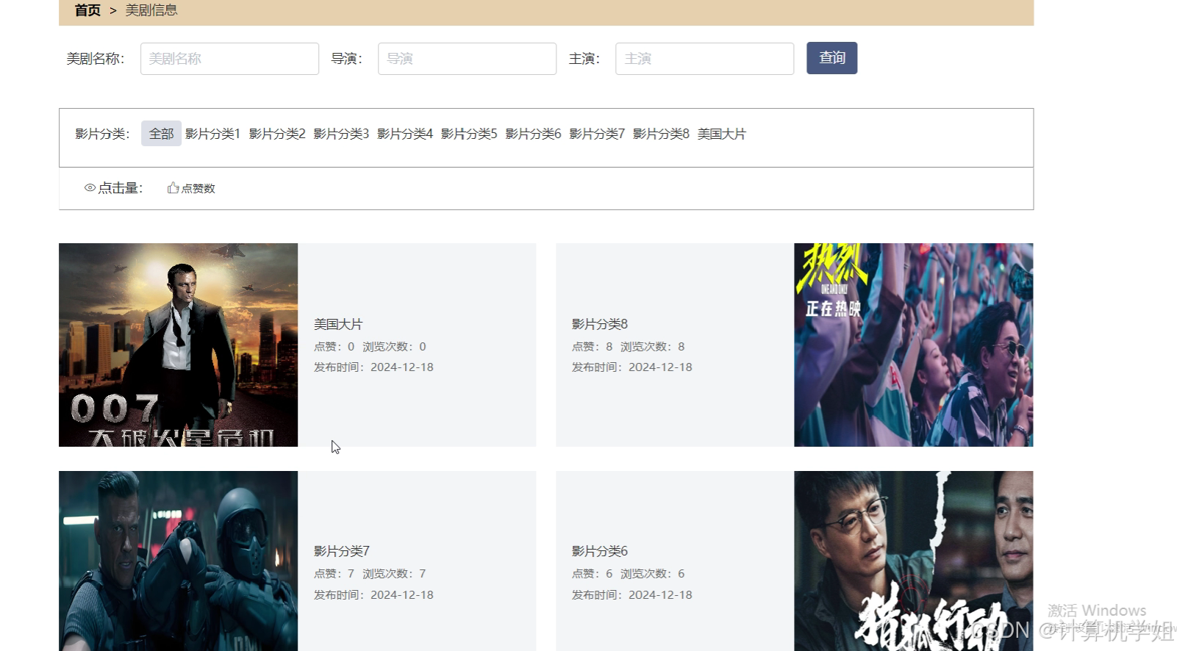Open the 007 movie poster thumbnail

(x=178, y=345)
